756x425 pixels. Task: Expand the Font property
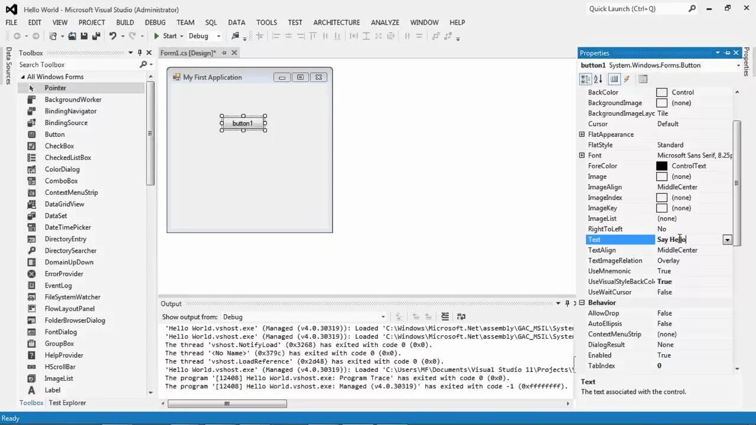coord(582,155)
